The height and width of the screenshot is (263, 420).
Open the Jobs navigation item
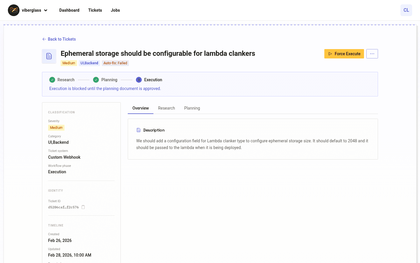[x=115, y=10]
